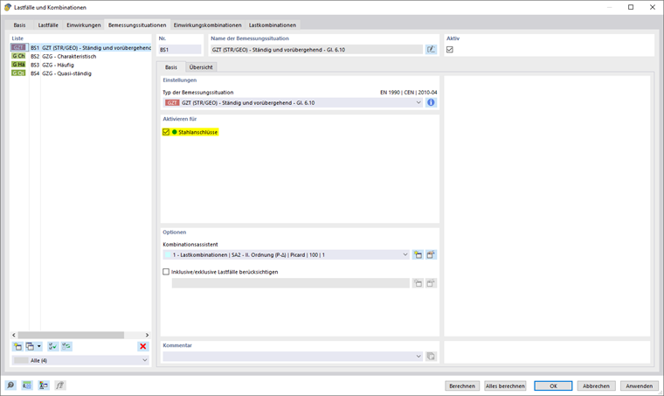Select BS2 GZG - Charakteristisch list row
The height and width of the screenshot is (396, 664).
(80, 56)
